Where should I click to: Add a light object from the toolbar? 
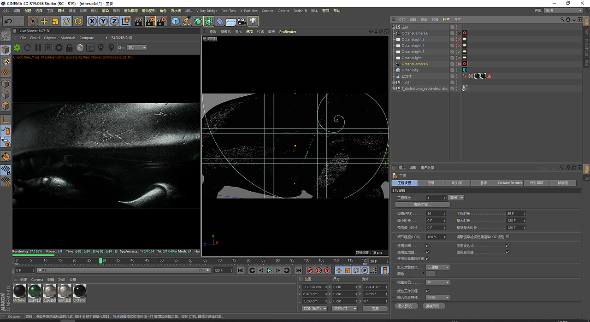click(x=253, y=21)
